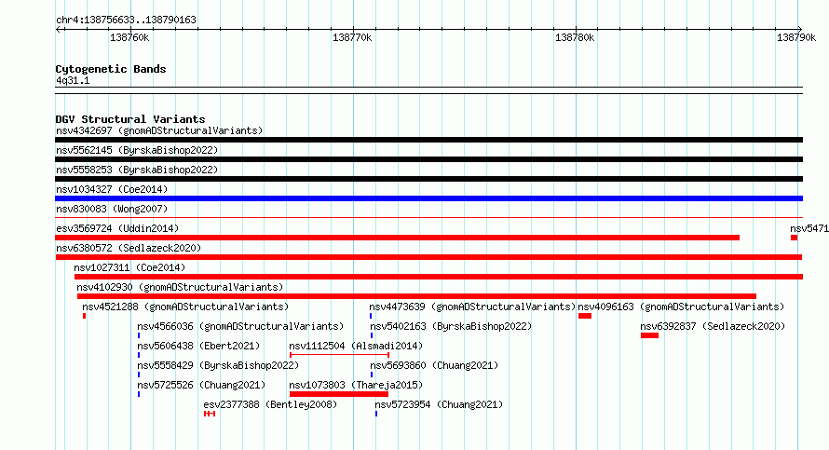Click the red nsv6392837 variant block

(x=650, y=335)
